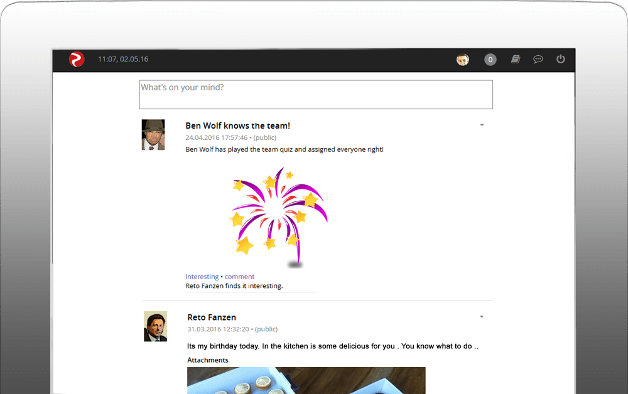This screenshot has width=628, height=394.
Task: Expand the options arrow on Reto Fanzen's post
Action: (482, 317)
